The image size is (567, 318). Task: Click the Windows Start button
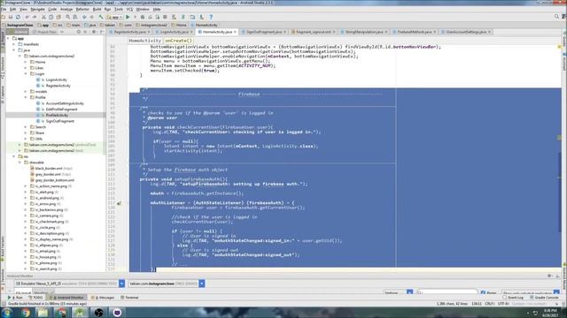[7, 313]
